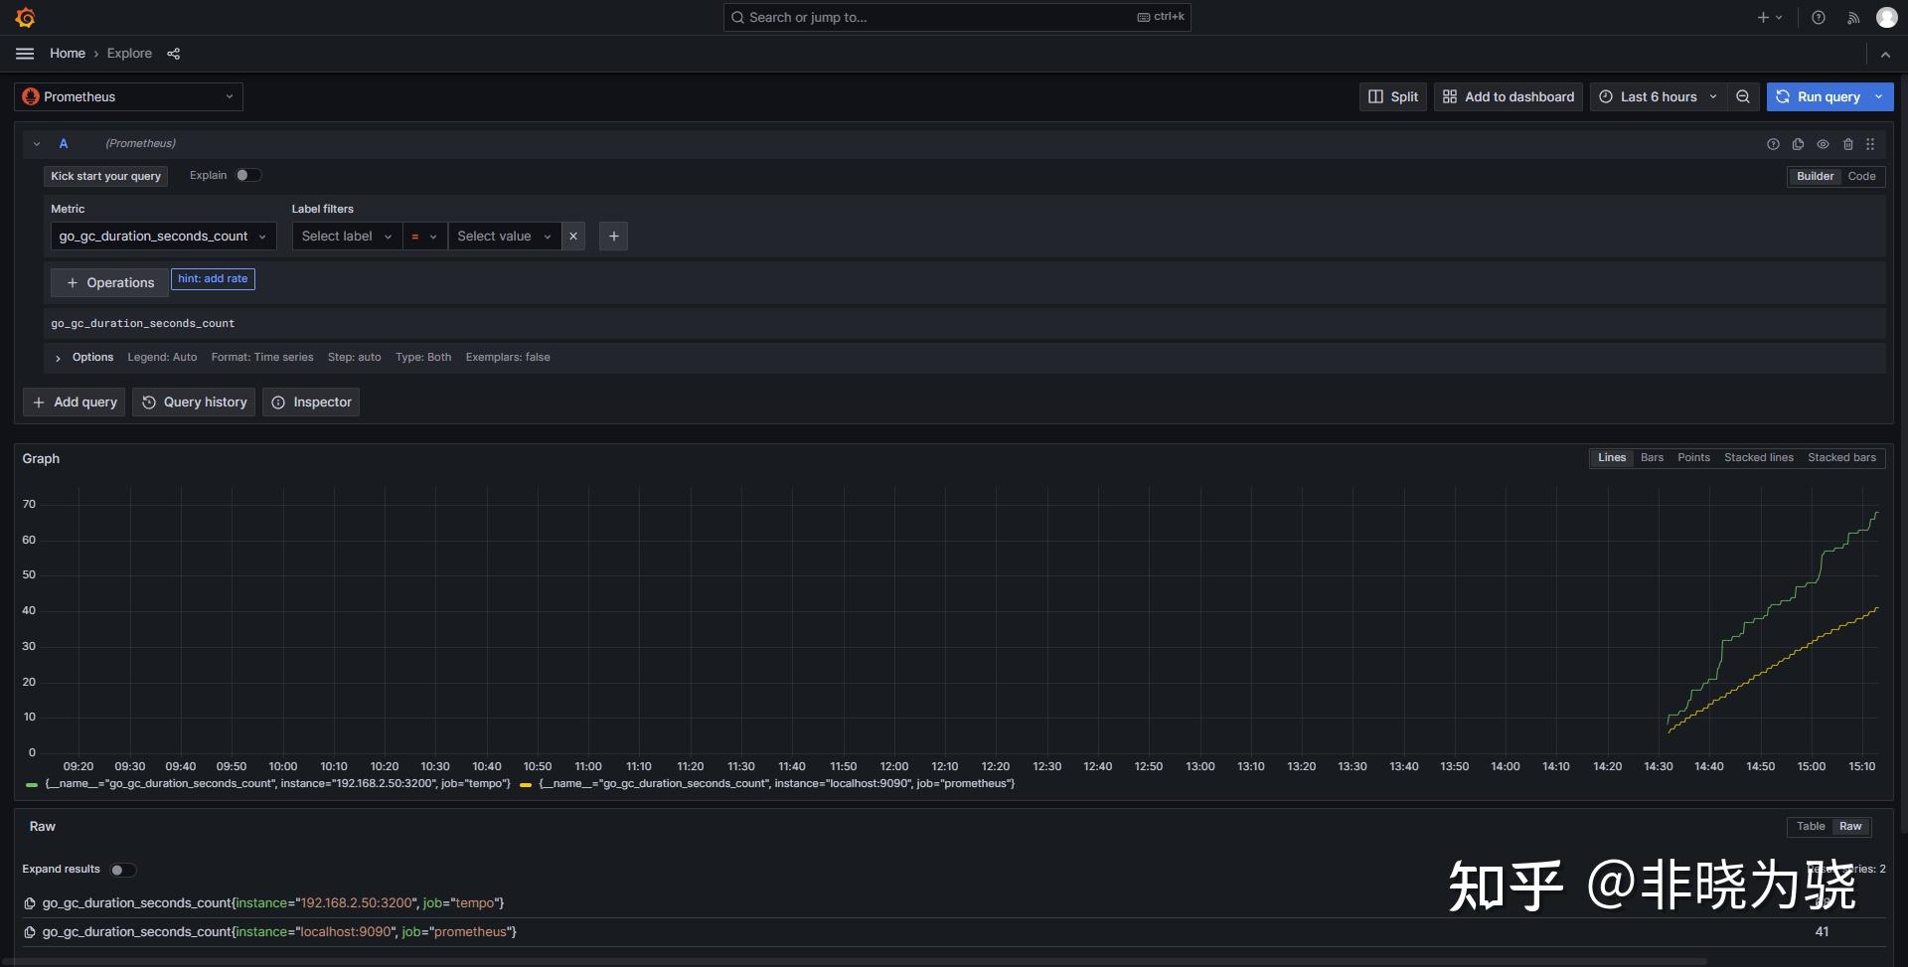Switch Raw results to Table view
1908x967 pixels.
pos(1810,826)
